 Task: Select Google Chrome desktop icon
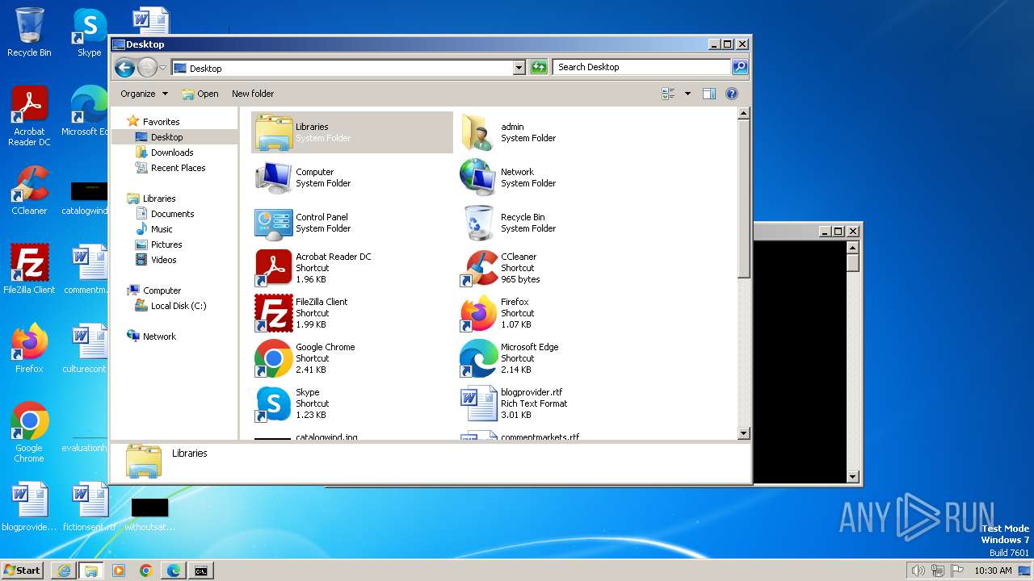coord(29,432)
